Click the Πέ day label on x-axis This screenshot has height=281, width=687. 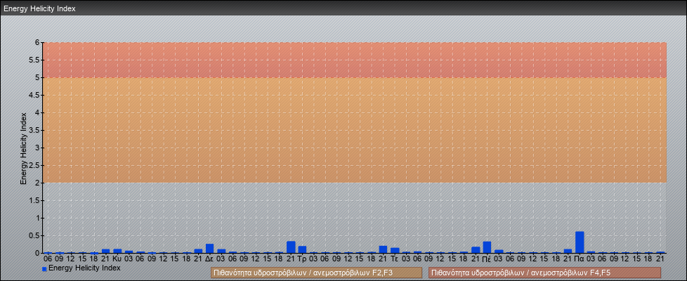487,259
